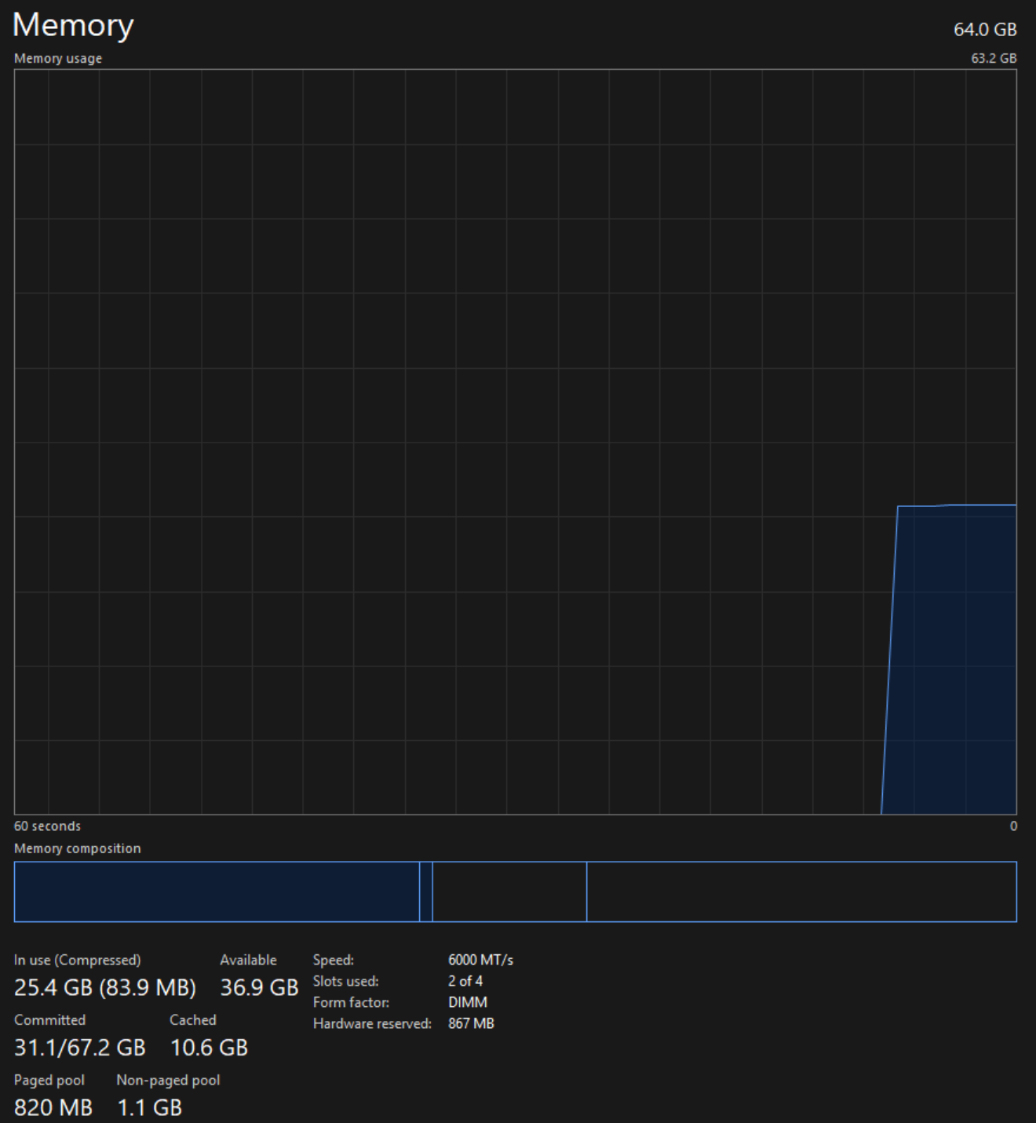Image resolution: width=1036 pixels, height=1123 pixels.
Task: Click the 820 MB paged pool value
Action: [x=53, y=1107]
